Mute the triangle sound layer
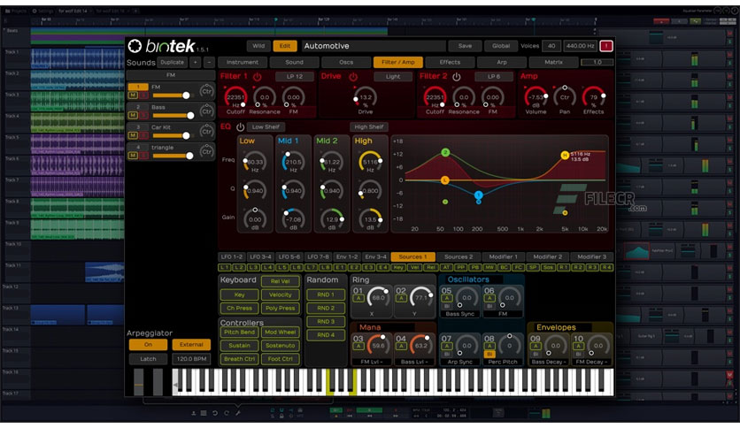Viewport: 740px width, 428px height. [x=133, y=156]
